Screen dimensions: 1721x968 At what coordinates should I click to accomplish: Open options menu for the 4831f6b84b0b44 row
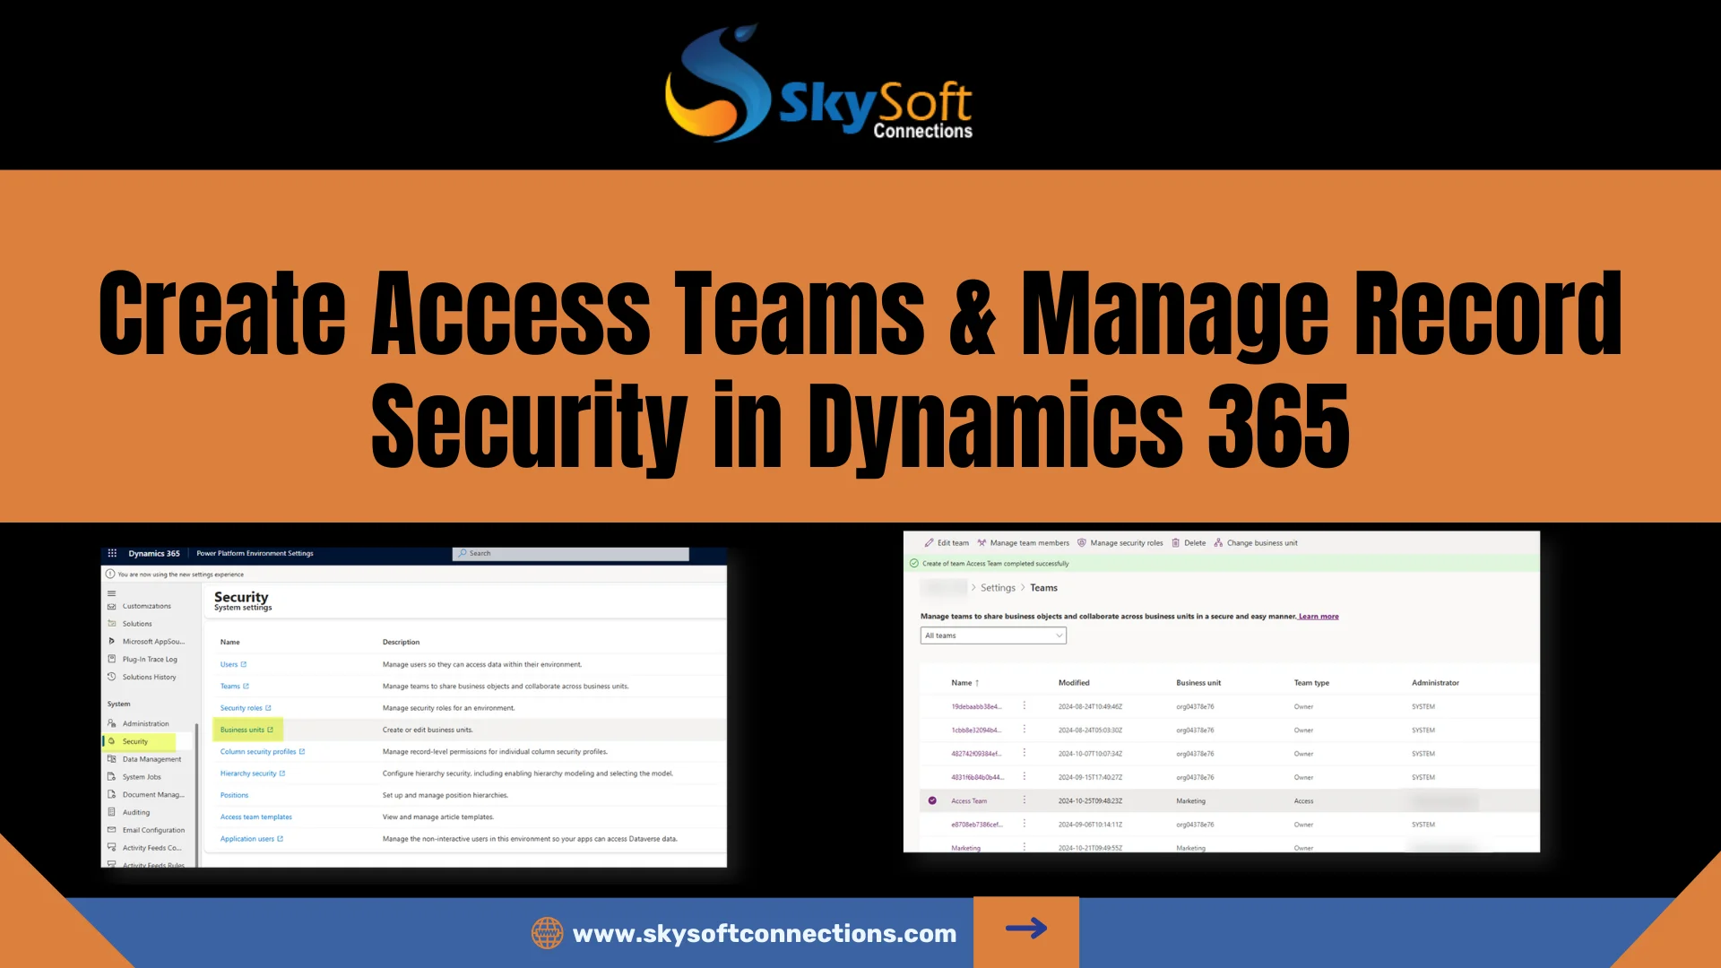[1025, 776]
